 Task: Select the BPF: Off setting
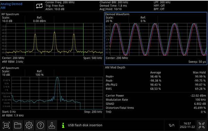tap(159, 9)
